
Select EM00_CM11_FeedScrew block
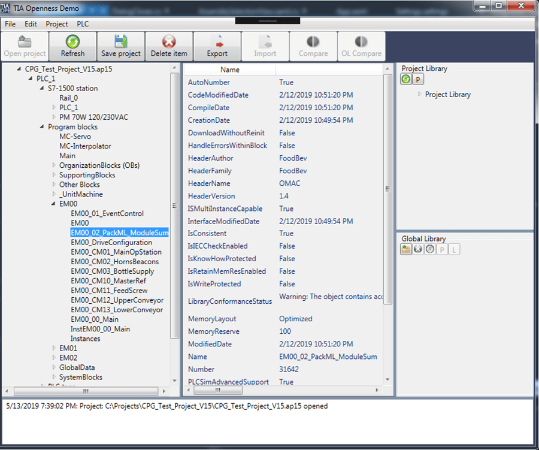(x=109, y=291)
